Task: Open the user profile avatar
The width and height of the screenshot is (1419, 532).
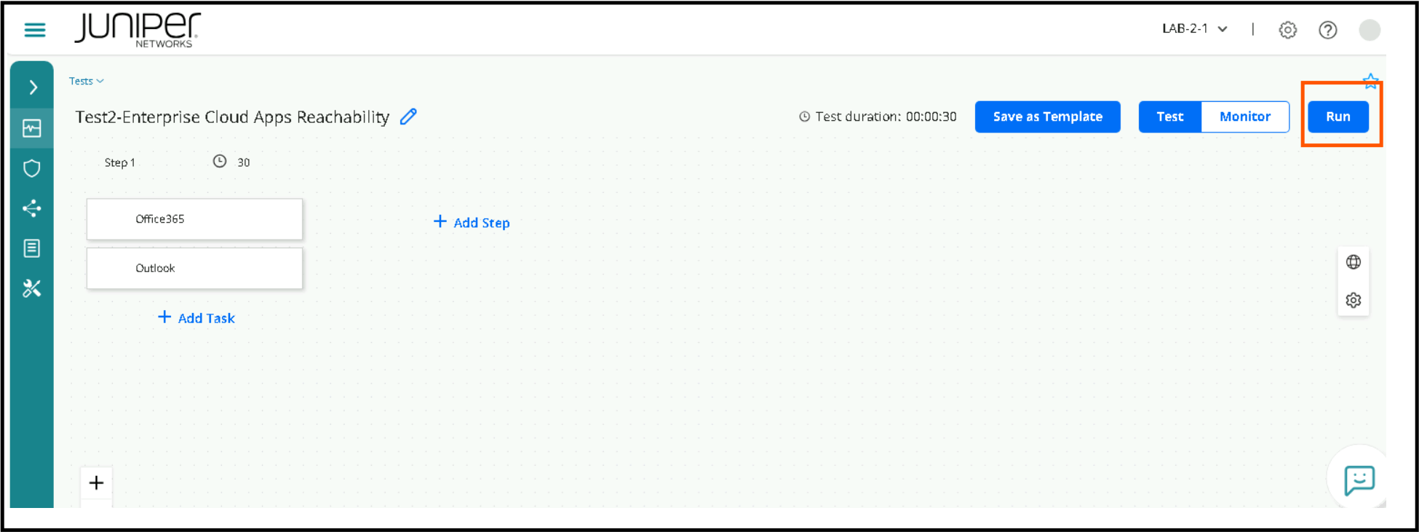Action: (x=1370, y=30)
